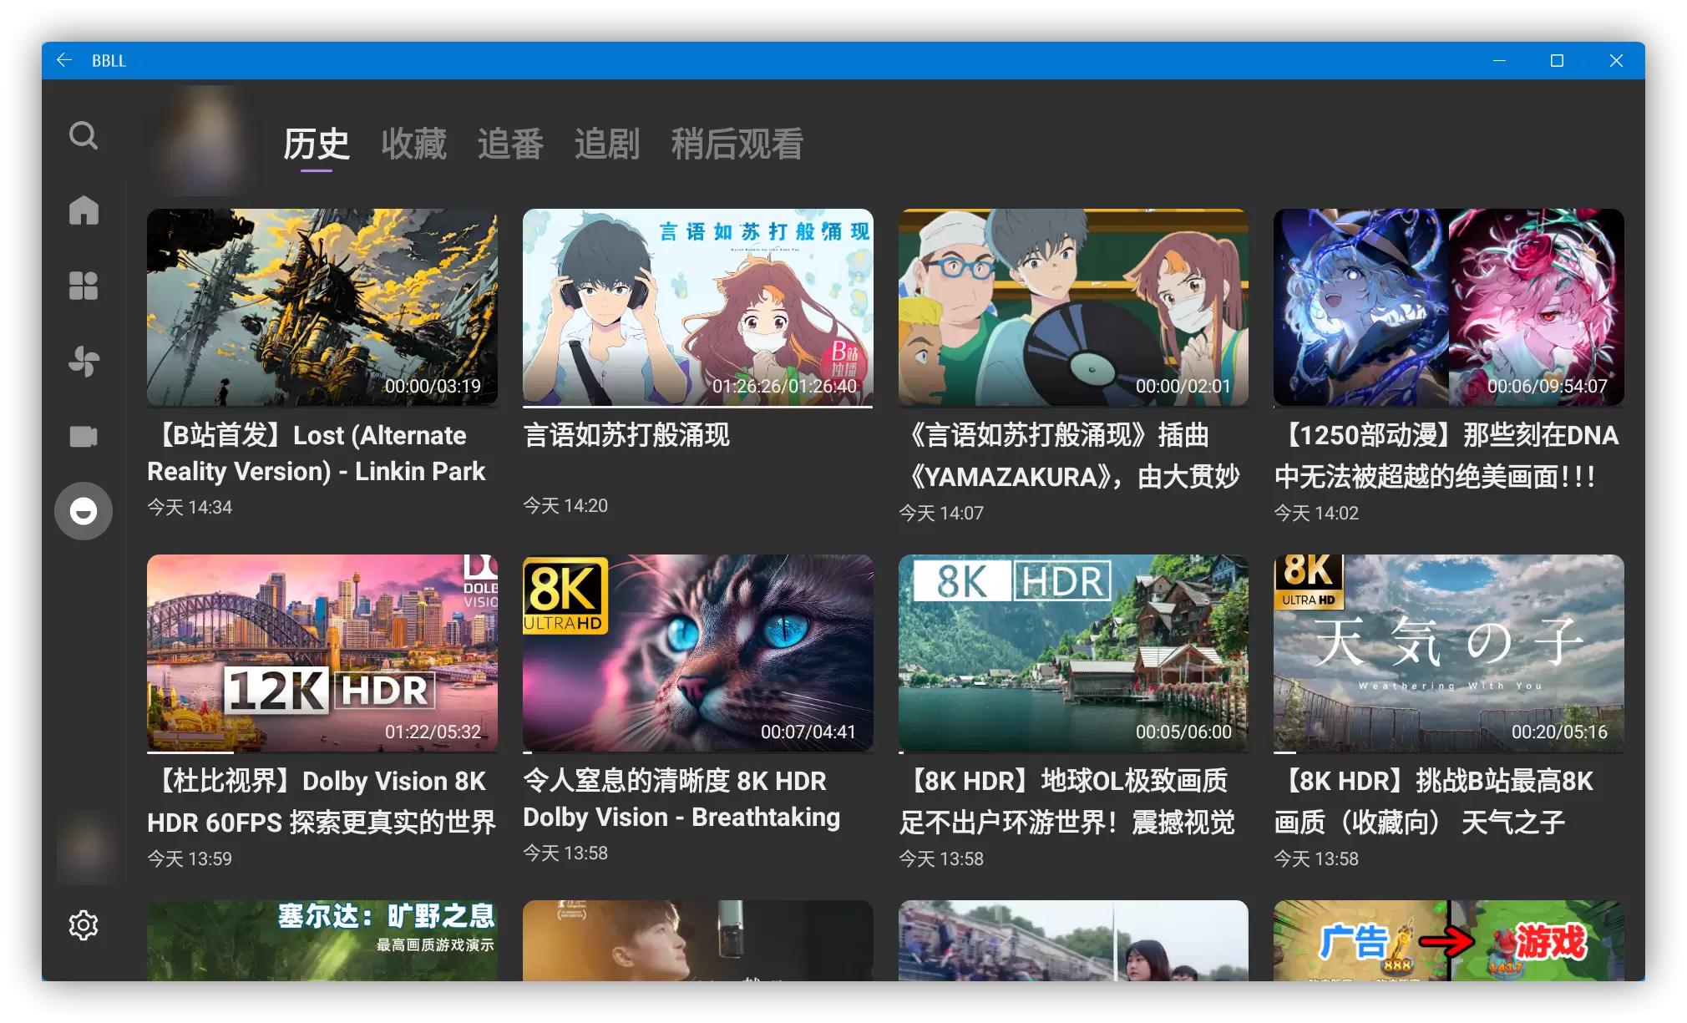Open the 广告 游戏 thumbnail
Viewport: 1687px width, 1023px height.
(x=1449, y=940)
